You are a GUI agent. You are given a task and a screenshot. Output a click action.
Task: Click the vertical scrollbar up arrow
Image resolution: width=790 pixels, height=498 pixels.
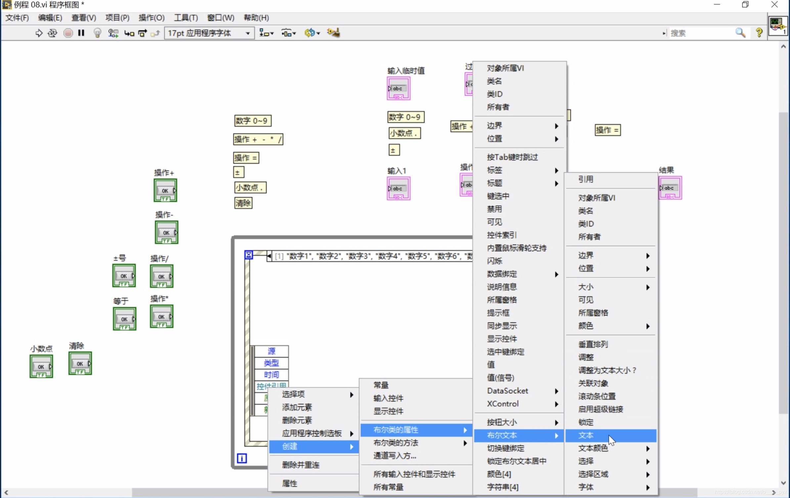[x=783, y=46]
